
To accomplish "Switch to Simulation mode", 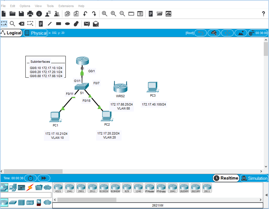I will pyautogui.click(x=254, y=178).
